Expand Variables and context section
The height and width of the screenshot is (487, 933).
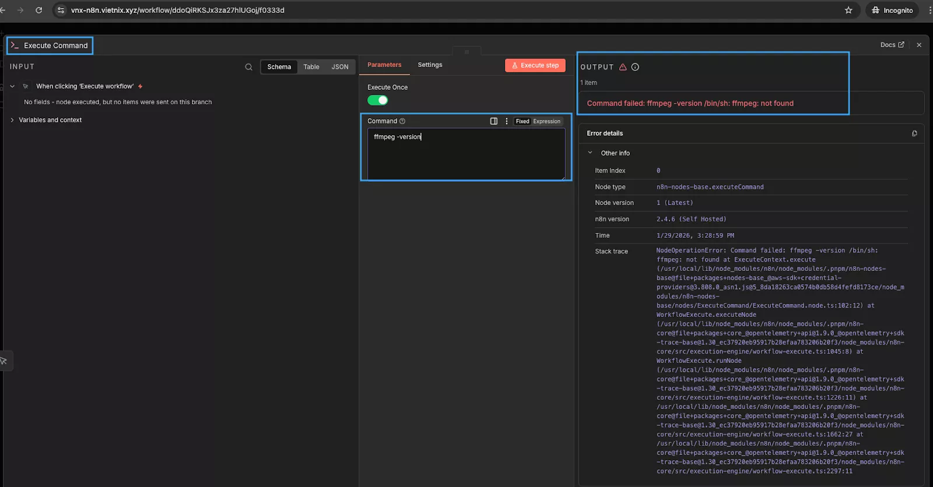click(x=12, y=120)
